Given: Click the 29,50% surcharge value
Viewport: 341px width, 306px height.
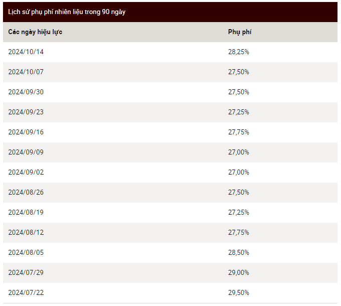Looking at the screenshot, I should [x=239, y=292].
